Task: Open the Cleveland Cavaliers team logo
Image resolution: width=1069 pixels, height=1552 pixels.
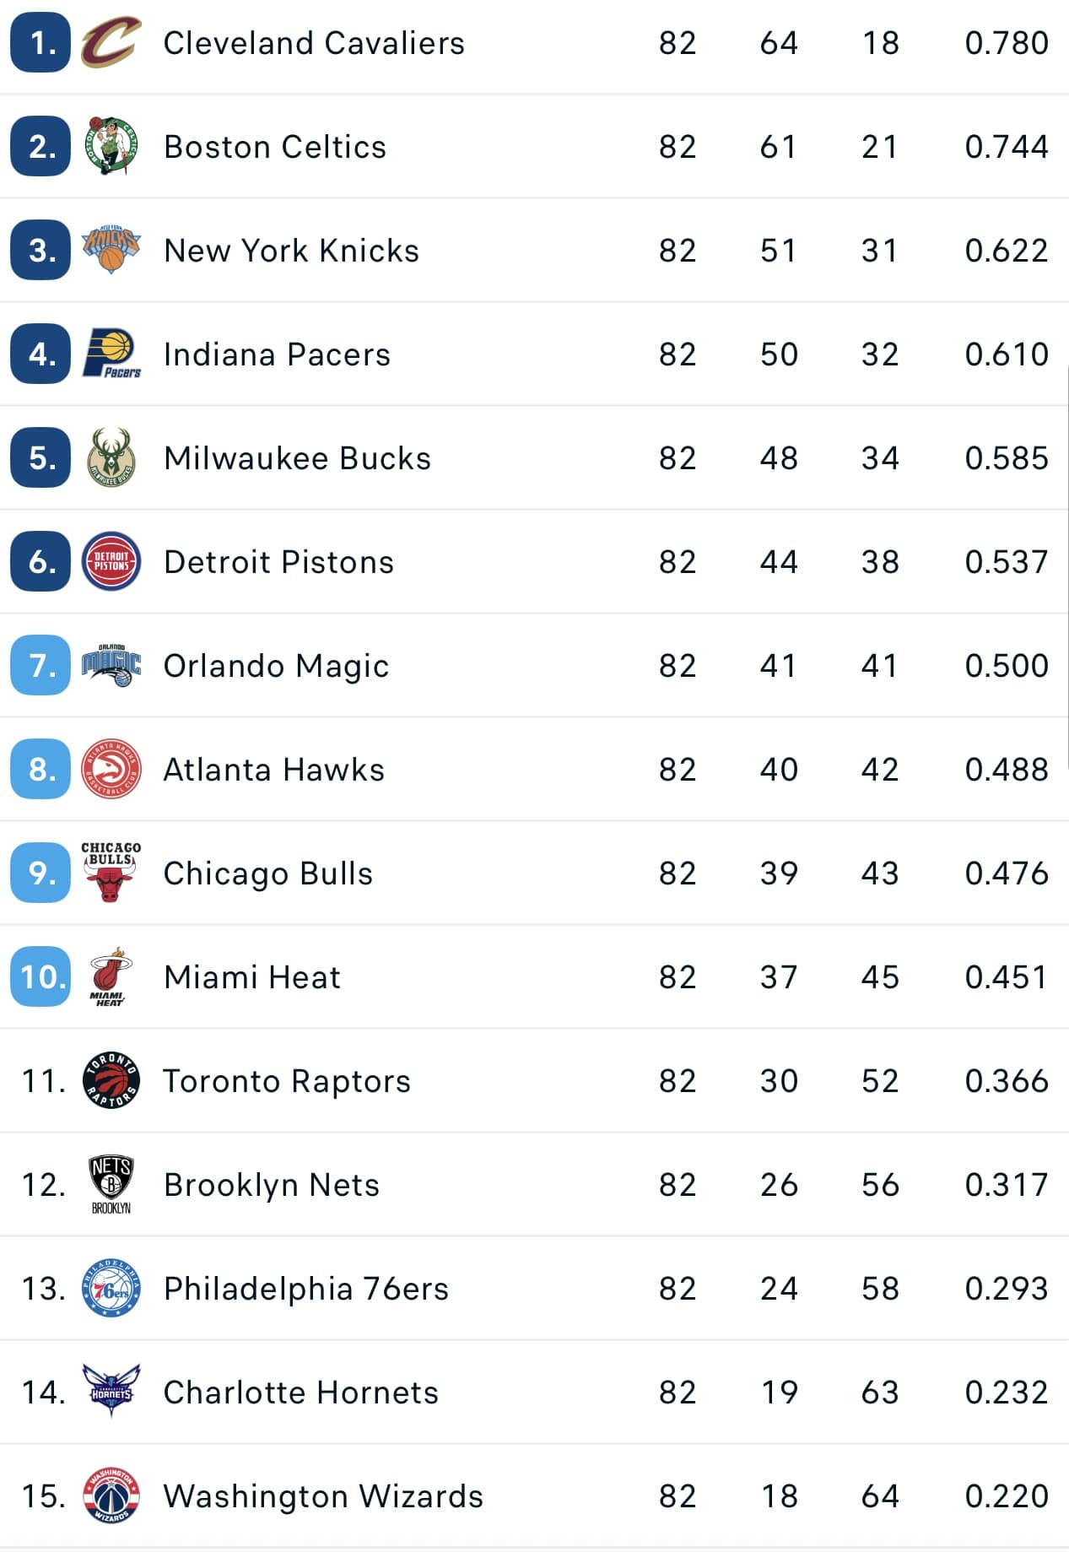Action: point(111,42)
